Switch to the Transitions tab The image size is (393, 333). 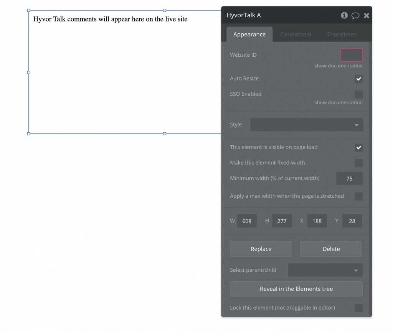click(x=342, y=34)
